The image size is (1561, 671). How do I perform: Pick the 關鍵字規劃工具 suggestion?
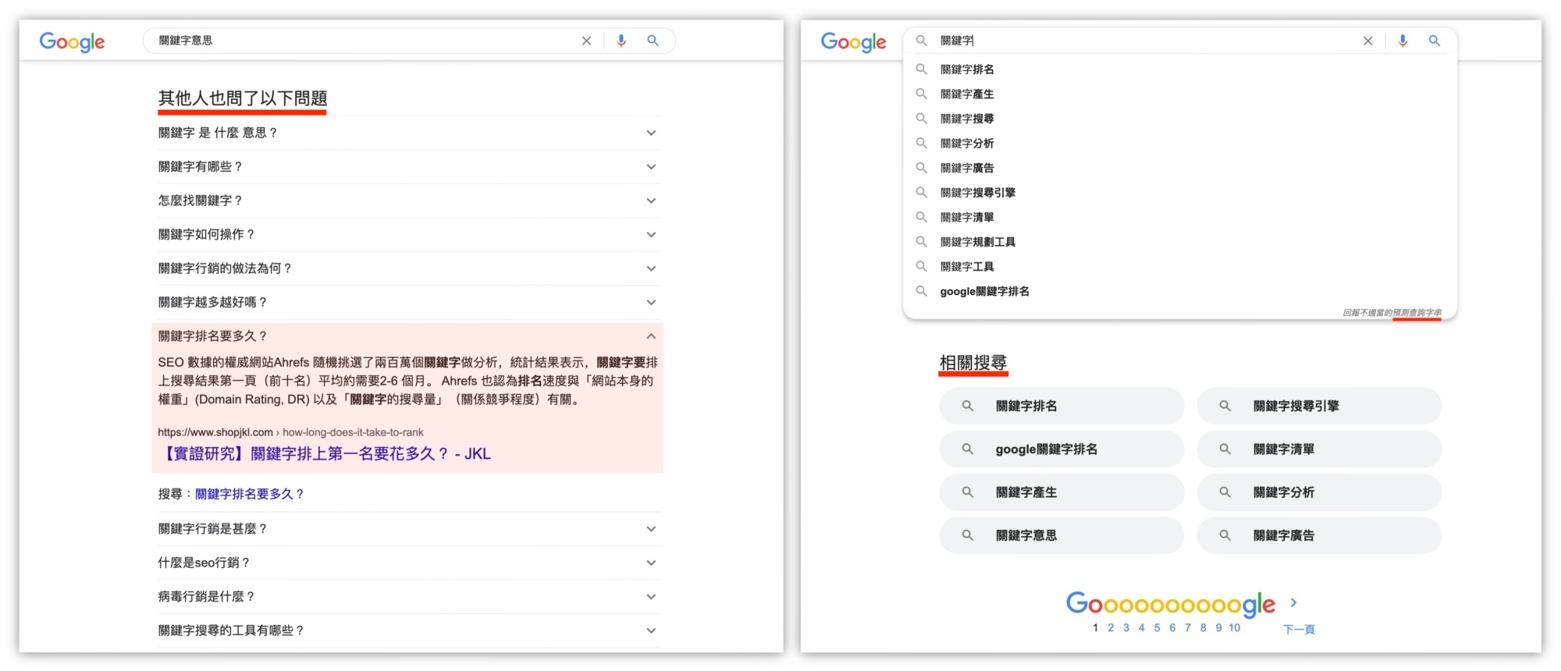click(977, 242)
